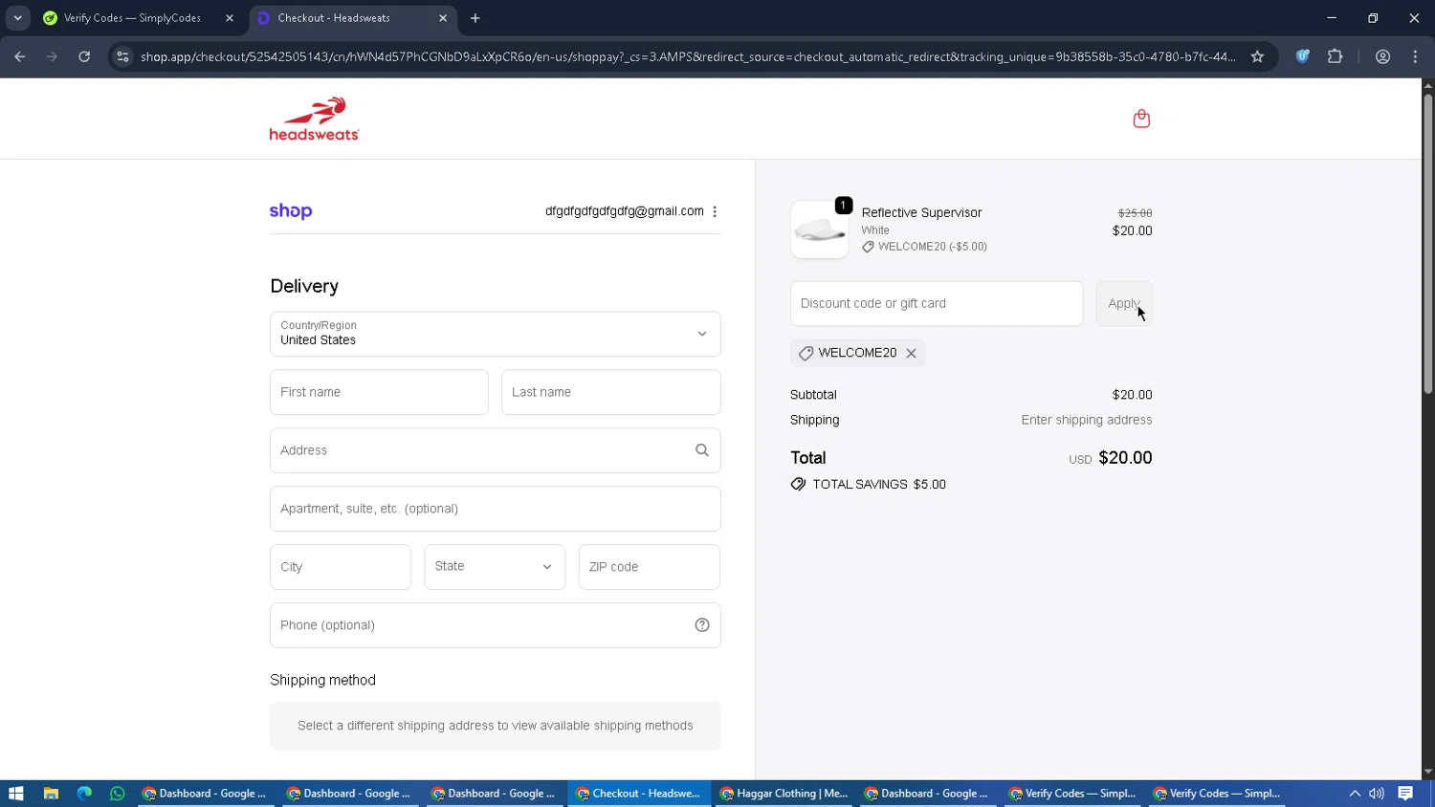Click the address search magnifier icon
This screenshot has width=1435, height=807.
[701, 450]
